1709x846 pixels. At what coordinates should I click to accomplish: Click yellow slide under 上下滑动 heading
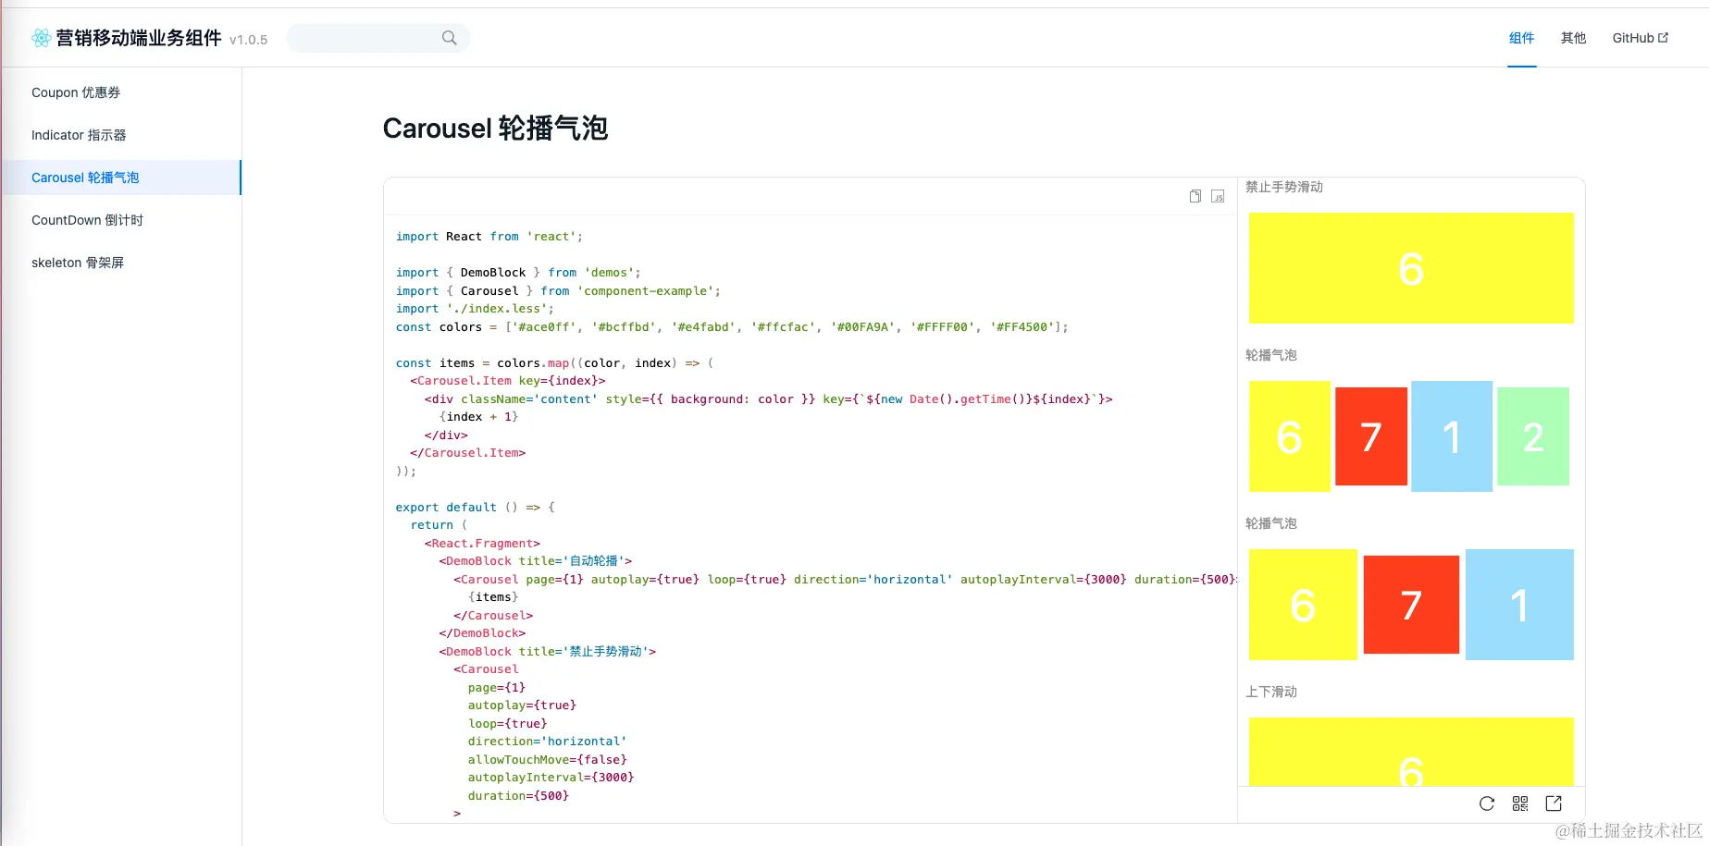pos(1411,752)
